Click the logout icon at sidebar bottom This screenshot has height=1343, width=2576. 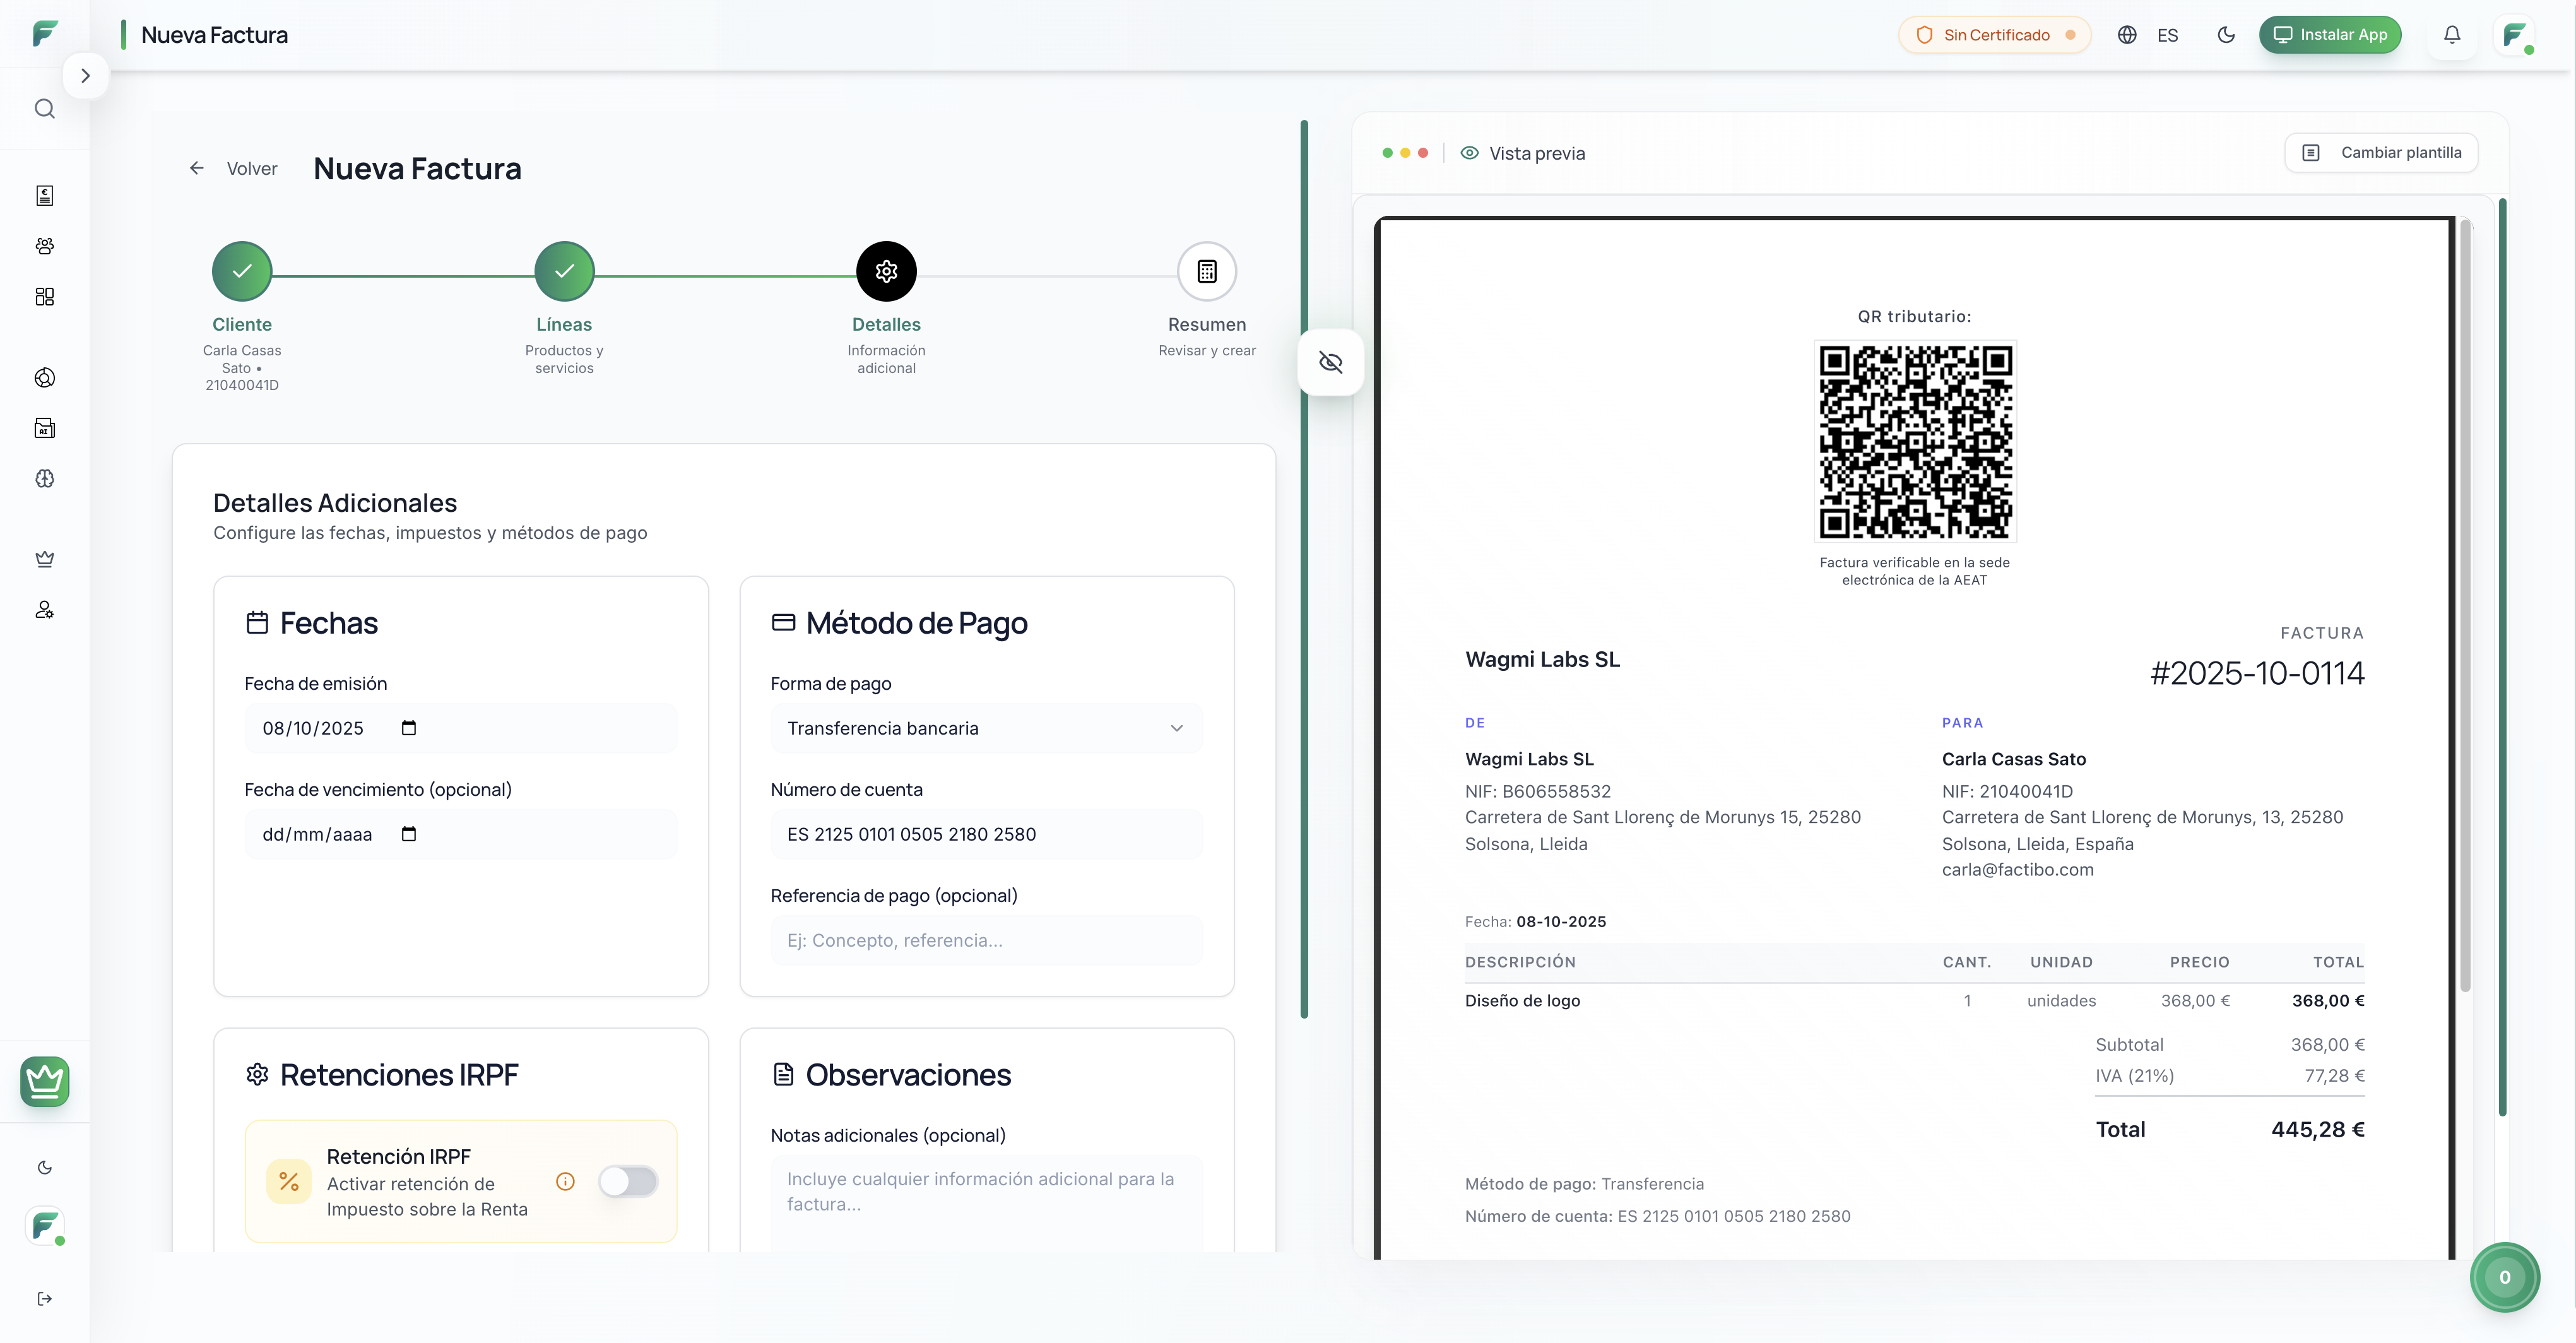point(44,1298)
